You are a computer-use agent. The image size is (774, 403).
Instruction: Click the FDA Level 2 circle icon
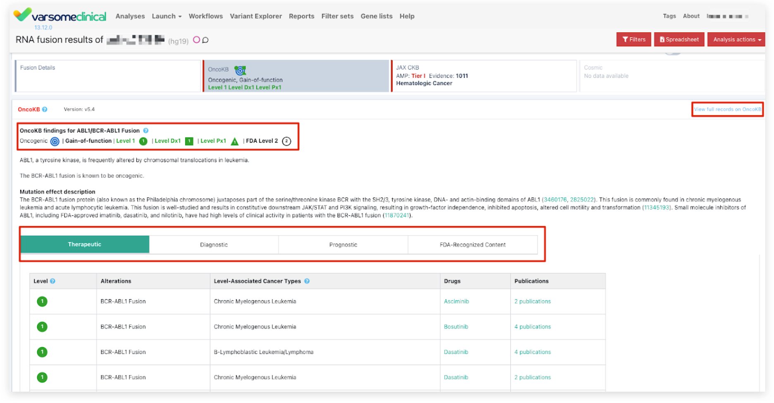click(286, 141)
